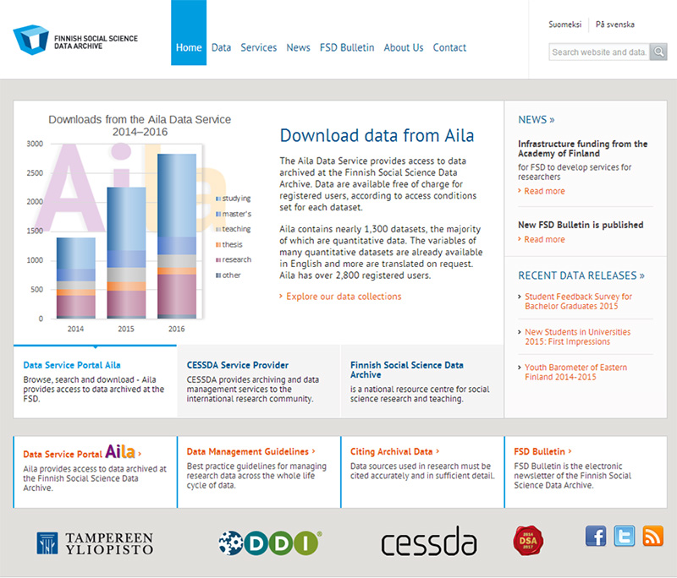Open the News menu item
This screenshot has height=578, width=677.
(299, 47)
